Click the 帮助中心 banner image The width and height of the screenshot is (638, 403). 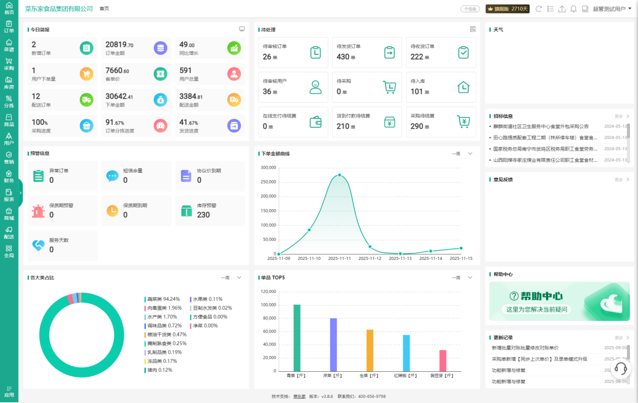click(559, 301)
